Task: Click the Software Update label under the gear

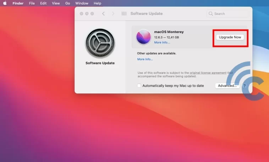Action: (100, 63)
